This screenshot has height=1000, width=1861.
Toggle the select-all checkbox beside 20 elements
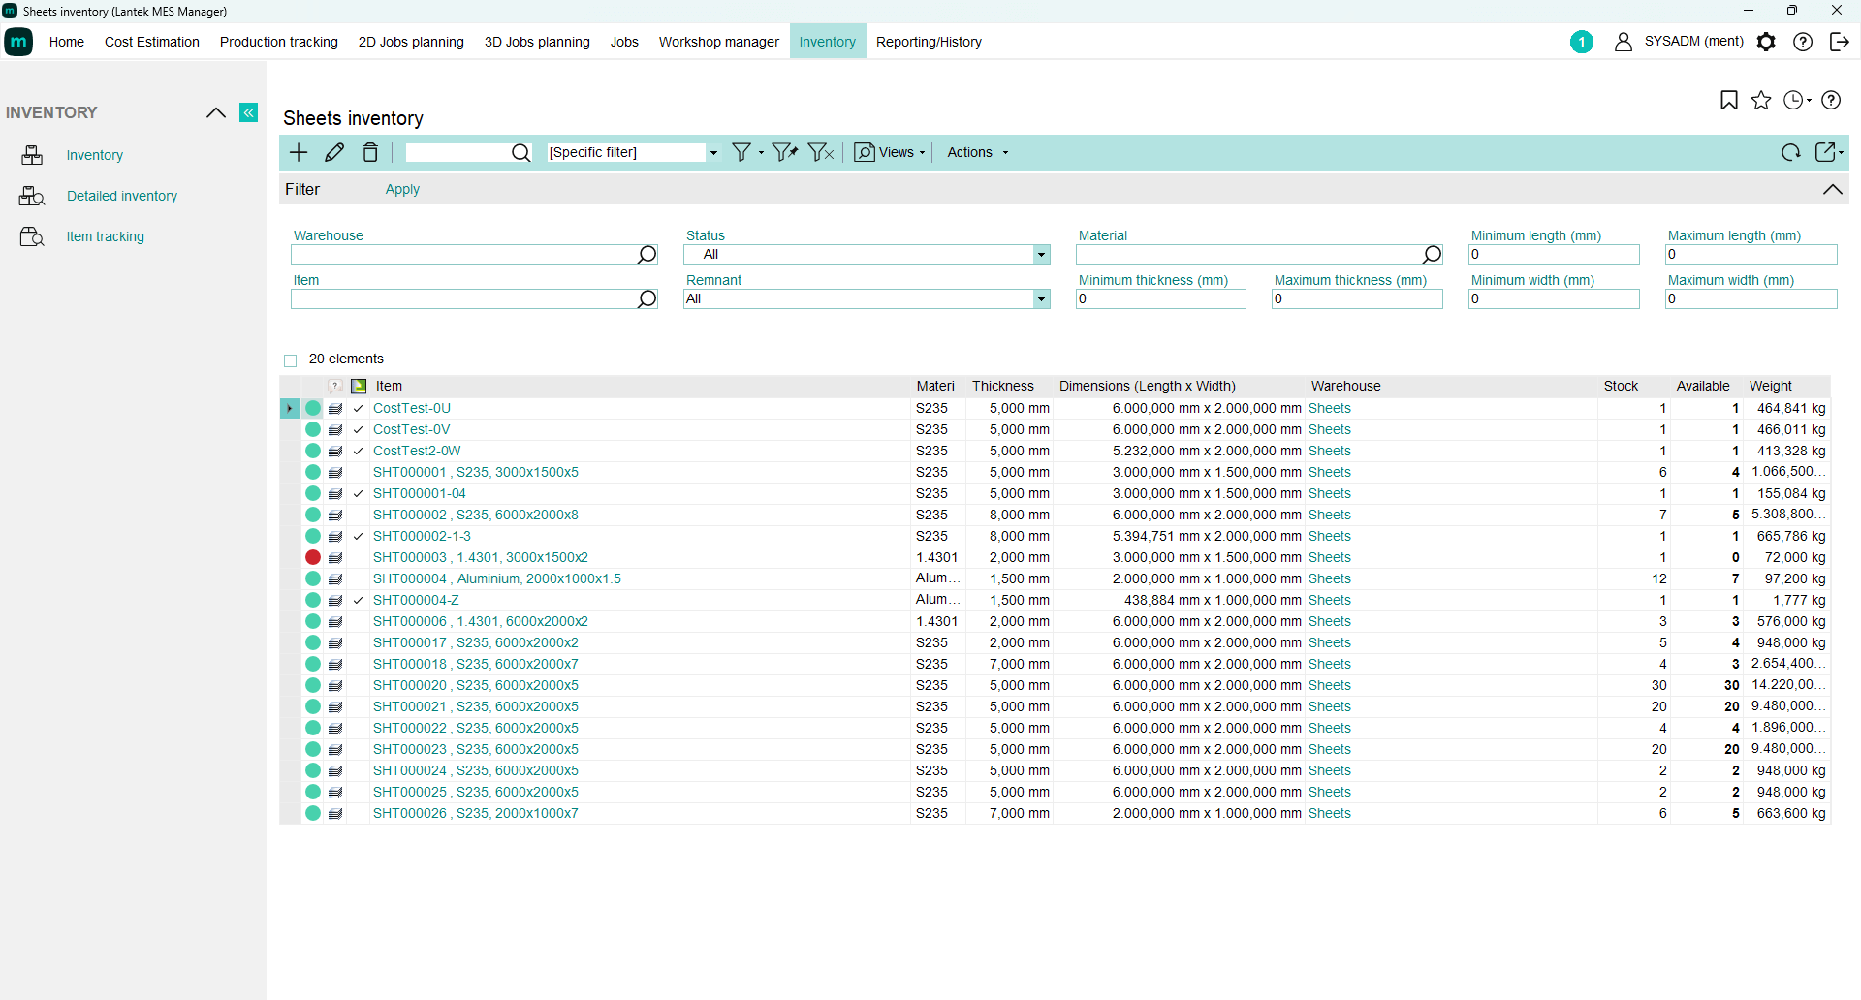click(290, 360)
